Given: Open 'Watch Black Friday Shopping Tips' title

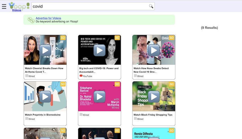Looking at the screenshot, I should (153, 115).
